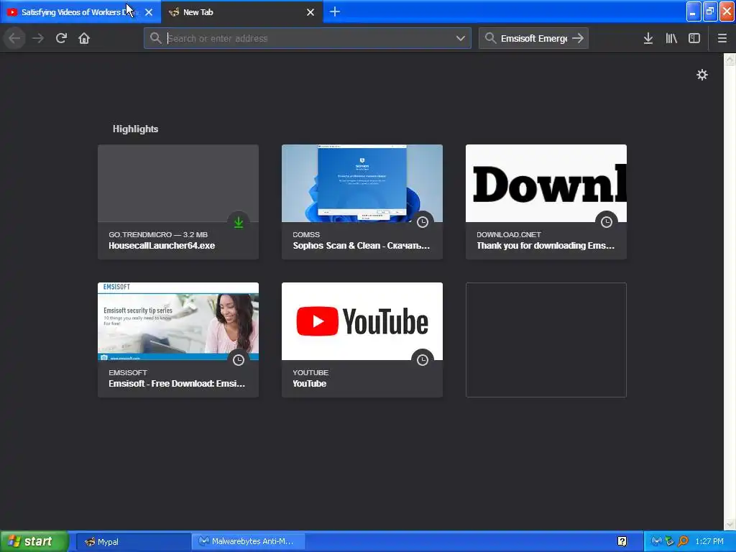Screen dimensions: 736x552
Task: Close the New Tab tab
Action: click(310, 12)
